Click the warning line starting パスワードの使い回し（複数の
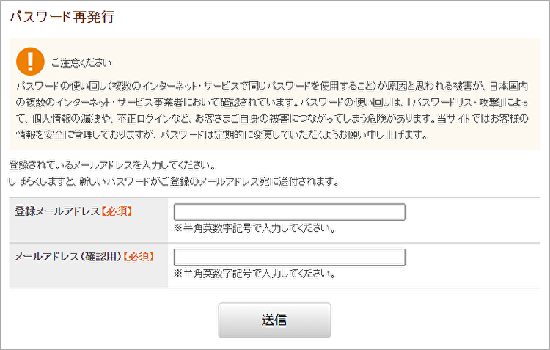 click(279, 85)
